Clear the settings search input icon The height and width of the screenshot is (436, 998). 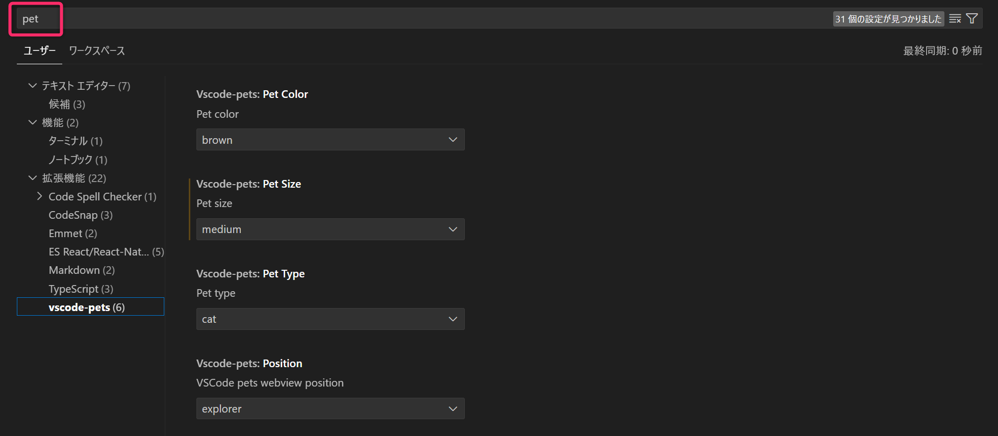[x=955, y=19]
